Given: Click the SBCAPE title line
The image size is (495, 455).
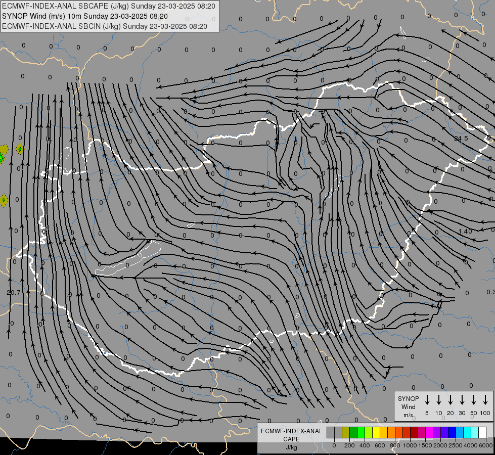Looking at the screenshot, I should (109, 6).
